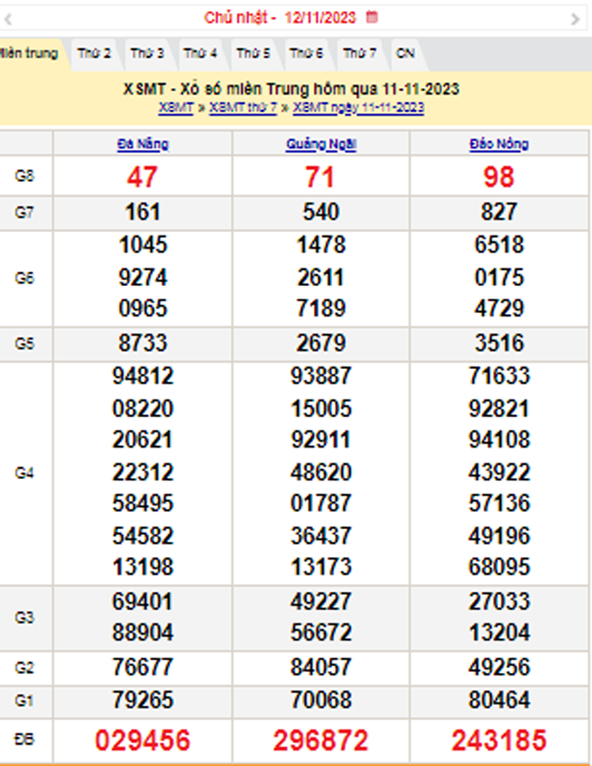
Task: Open the Quảng Ngãi province link
Action: (x=321, y=144)
